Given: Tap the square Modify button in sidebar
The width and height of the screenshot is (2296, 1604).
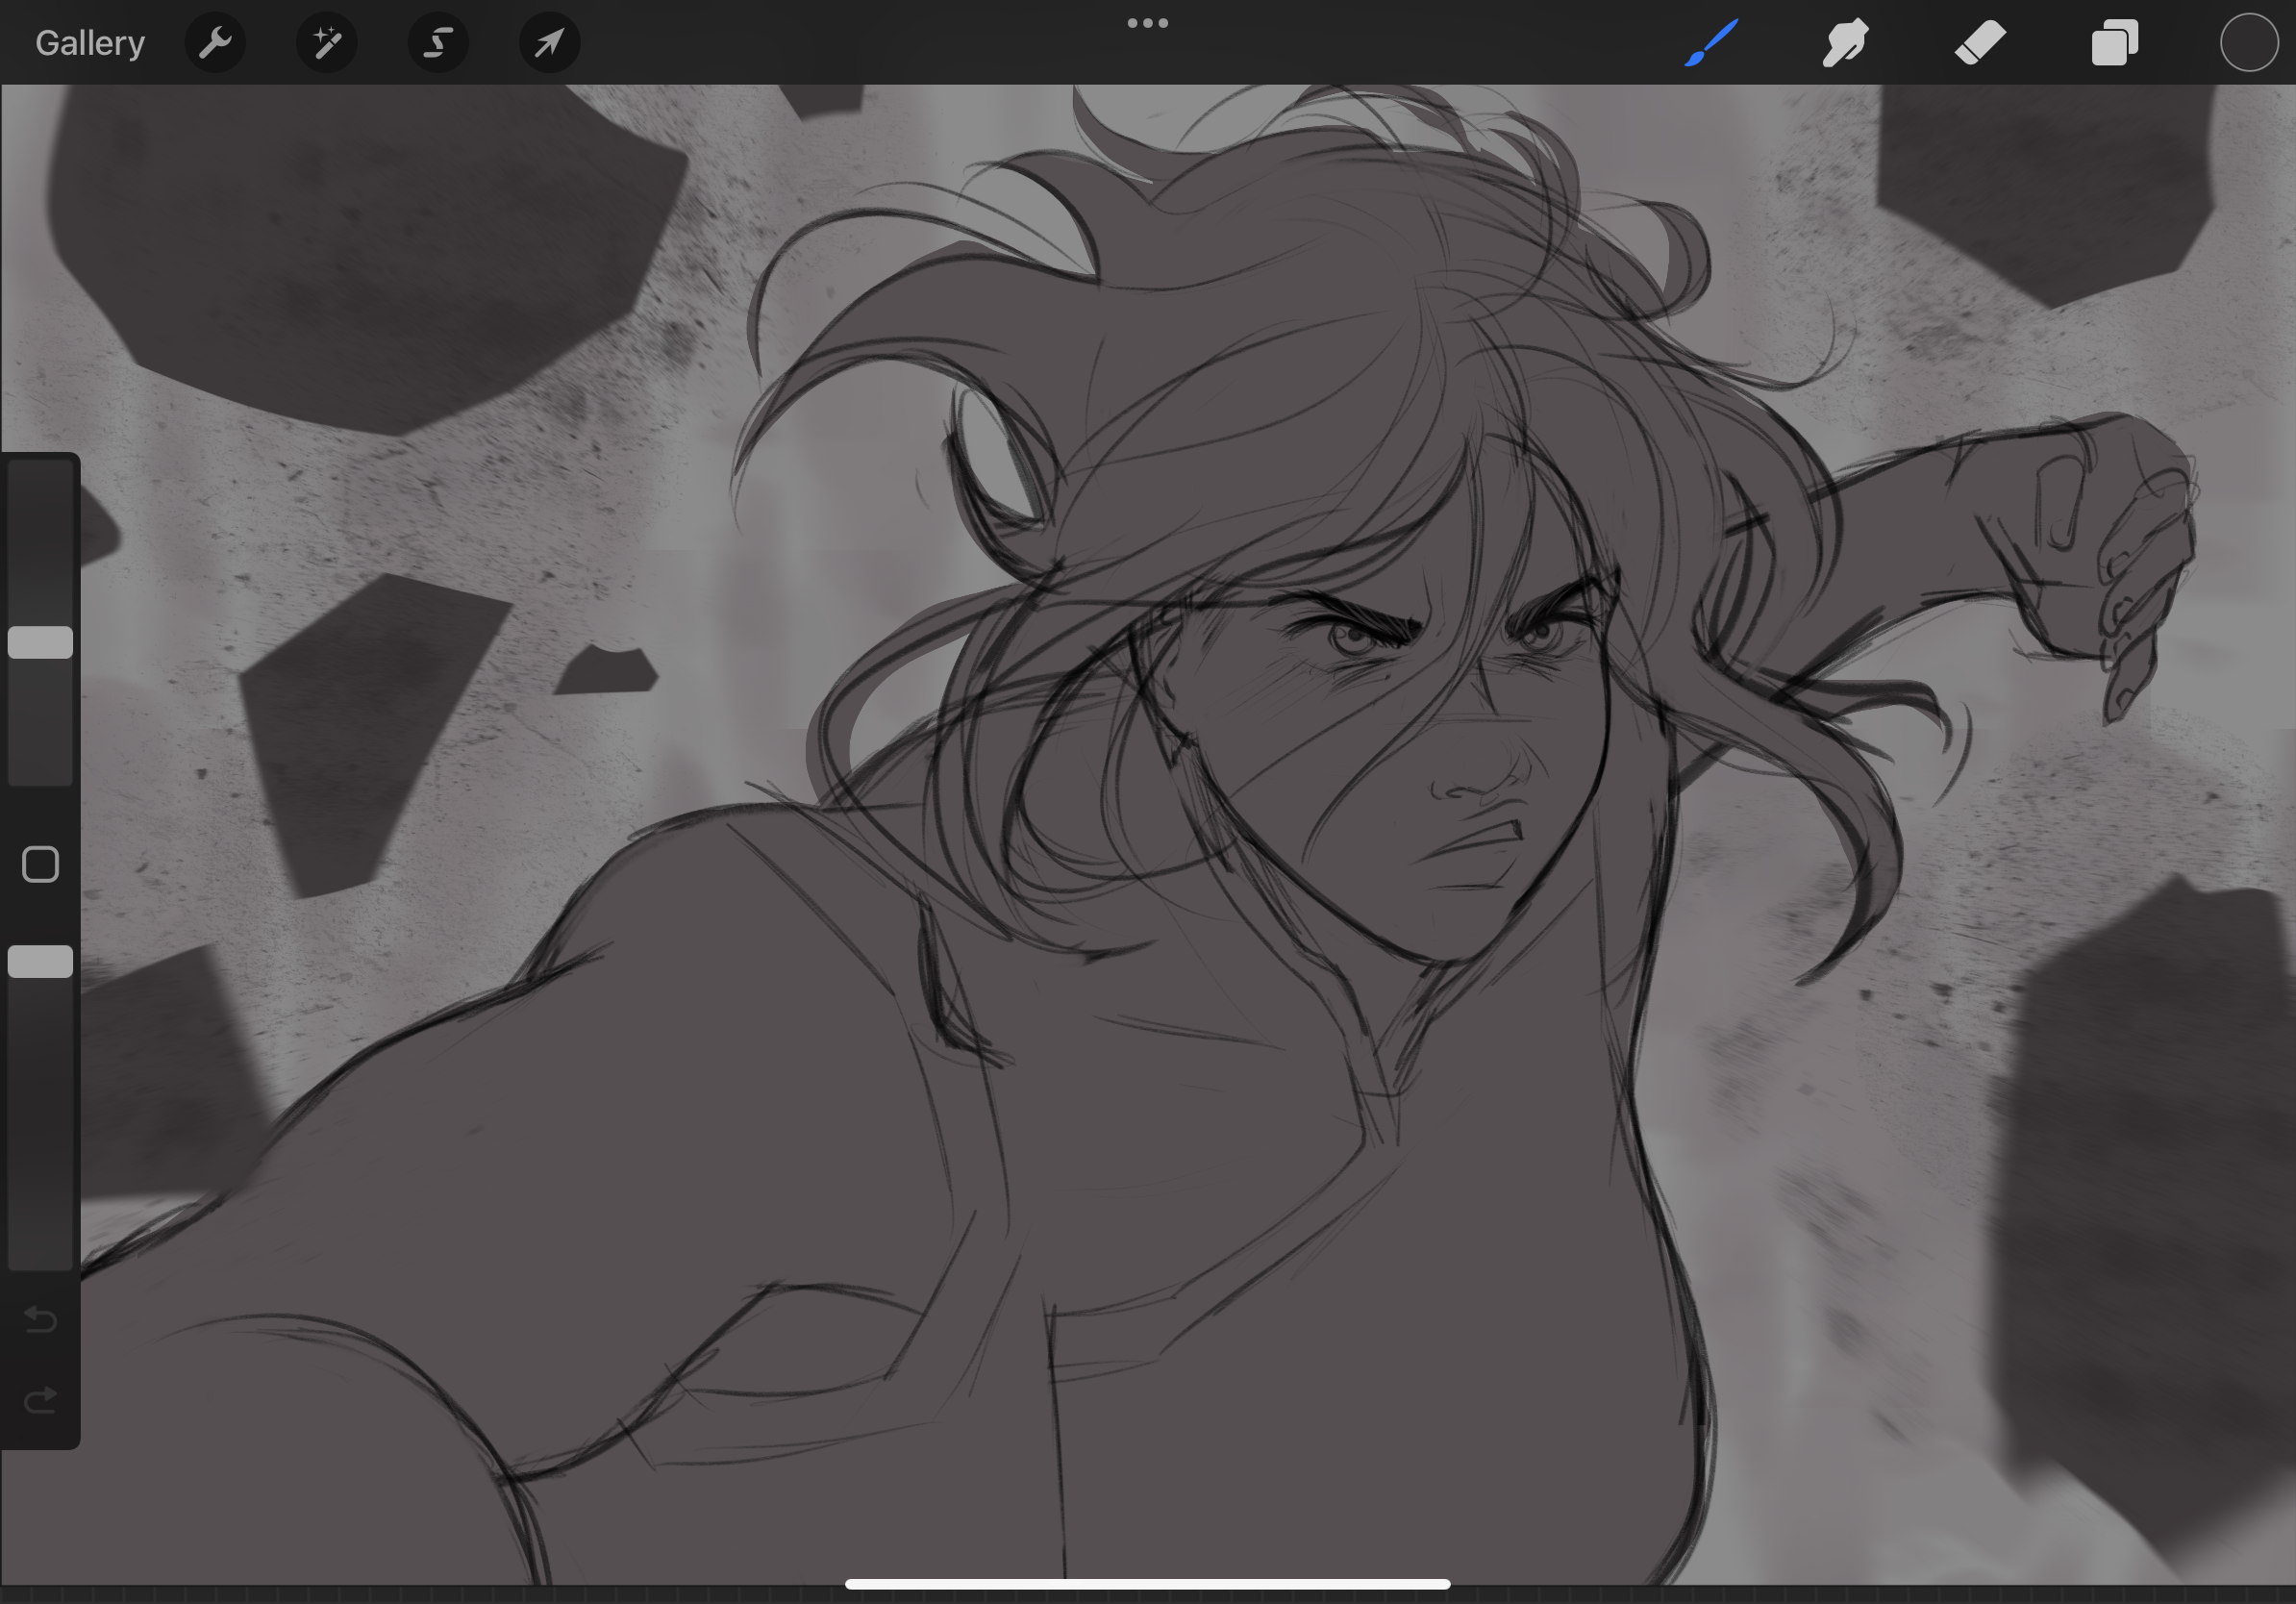Looking at the screenshot, I should (40, 864).
